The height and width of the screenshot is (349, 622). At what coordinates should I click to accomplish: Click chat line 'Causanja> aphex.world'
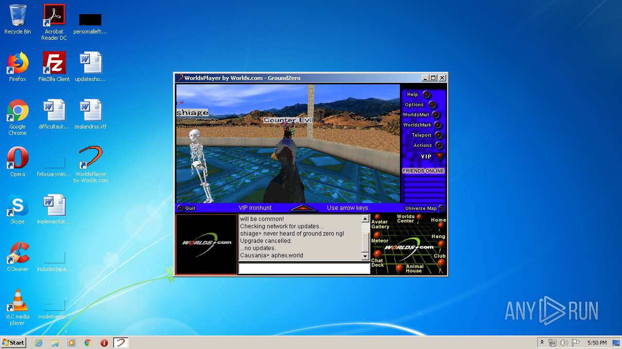click(271, 255)
